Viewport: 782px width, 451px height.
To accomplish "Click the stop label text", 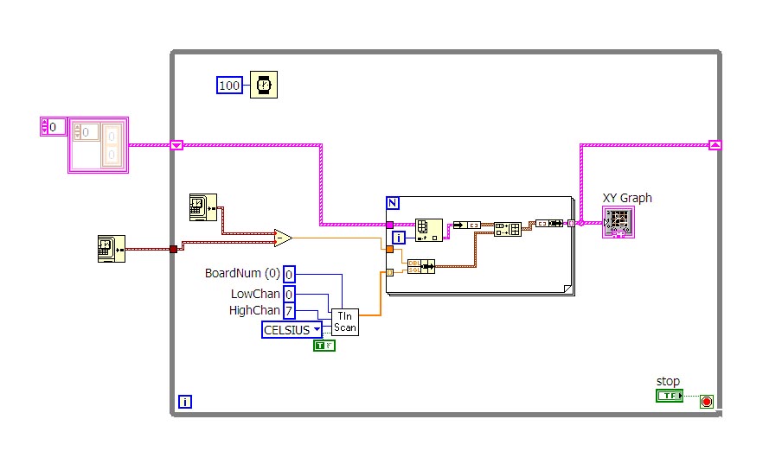I will click(x=668, y=382).
